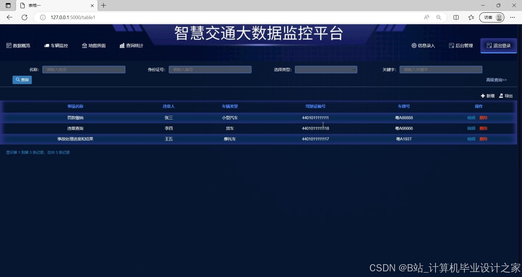Viewport: 522px width, 277px height.
Task: Expand the 选择类型 dropdown
Action: coord(326,70)
